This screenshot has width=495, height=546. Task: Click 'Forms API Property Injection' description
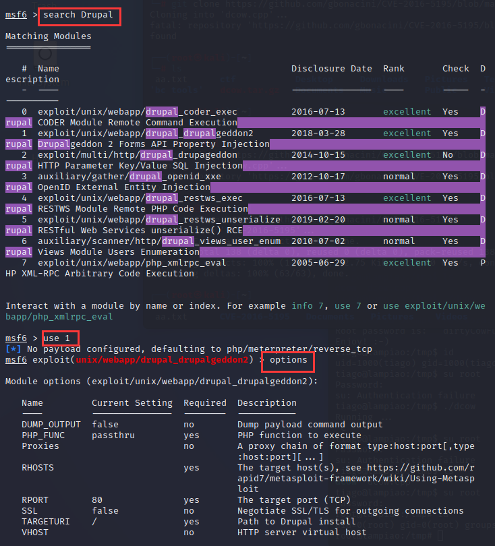click(x=194, y=144)
